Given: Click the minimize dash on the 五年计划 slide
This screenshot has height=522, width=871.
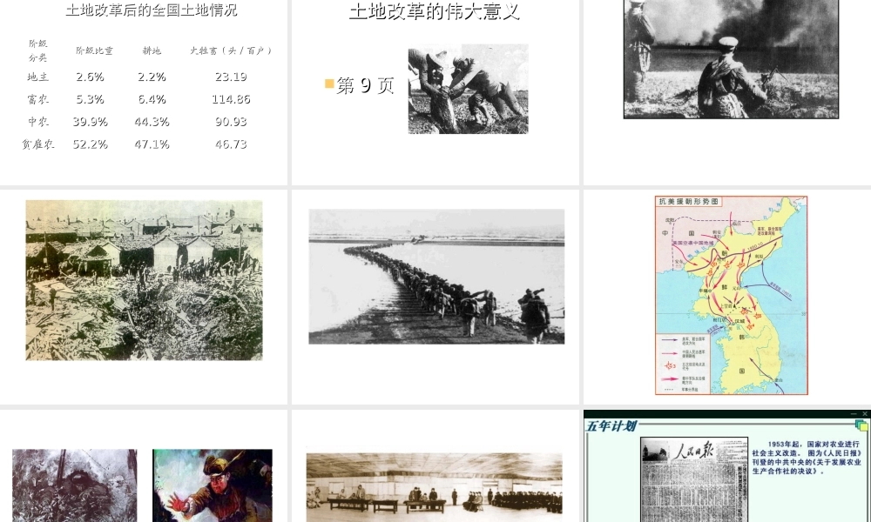Looking at the screenshot, I should pos(854,414).
